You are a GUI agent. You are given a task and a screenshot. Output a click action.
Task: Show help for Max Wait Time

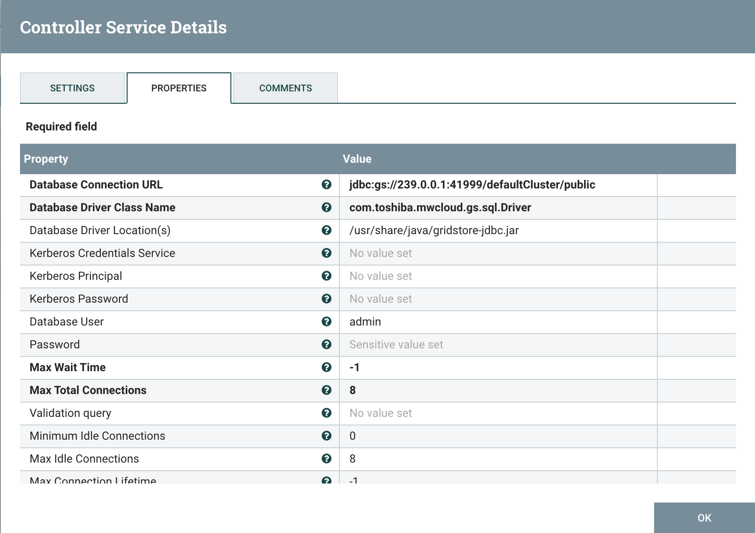tap(327, 367)
